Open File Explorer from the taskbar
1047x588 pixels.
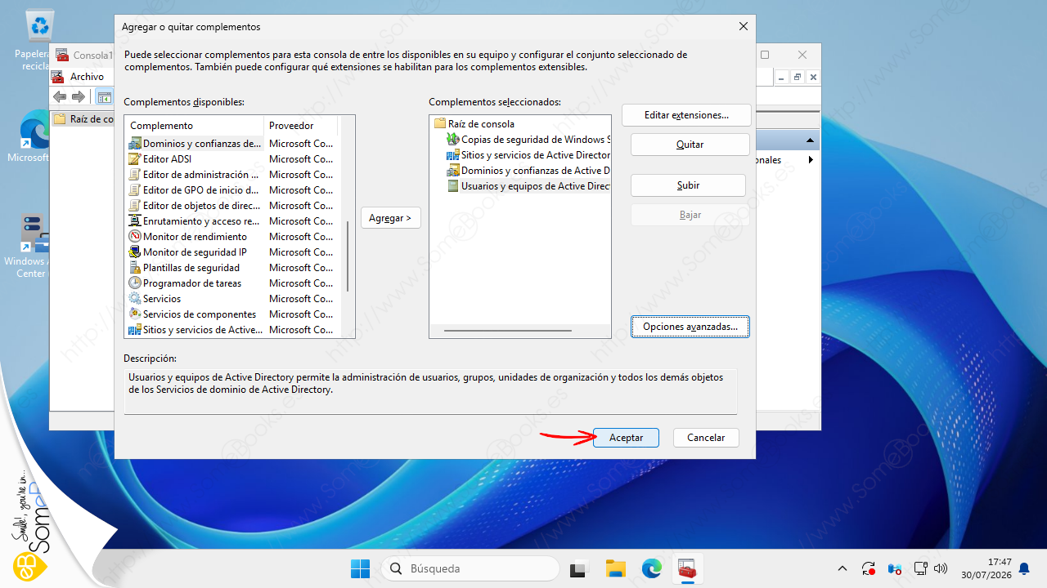point(615,568)
